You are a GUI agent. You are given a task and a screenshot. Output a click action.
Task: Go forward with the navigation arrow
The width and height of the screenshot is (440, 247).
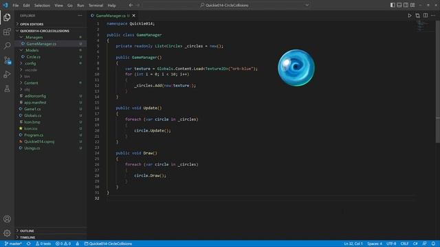click(137, 5)
